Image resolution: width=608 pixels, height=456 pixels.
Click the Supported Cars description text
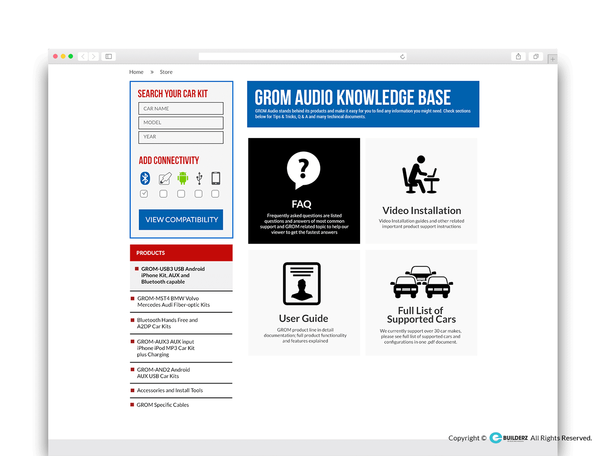coord(421,337)
